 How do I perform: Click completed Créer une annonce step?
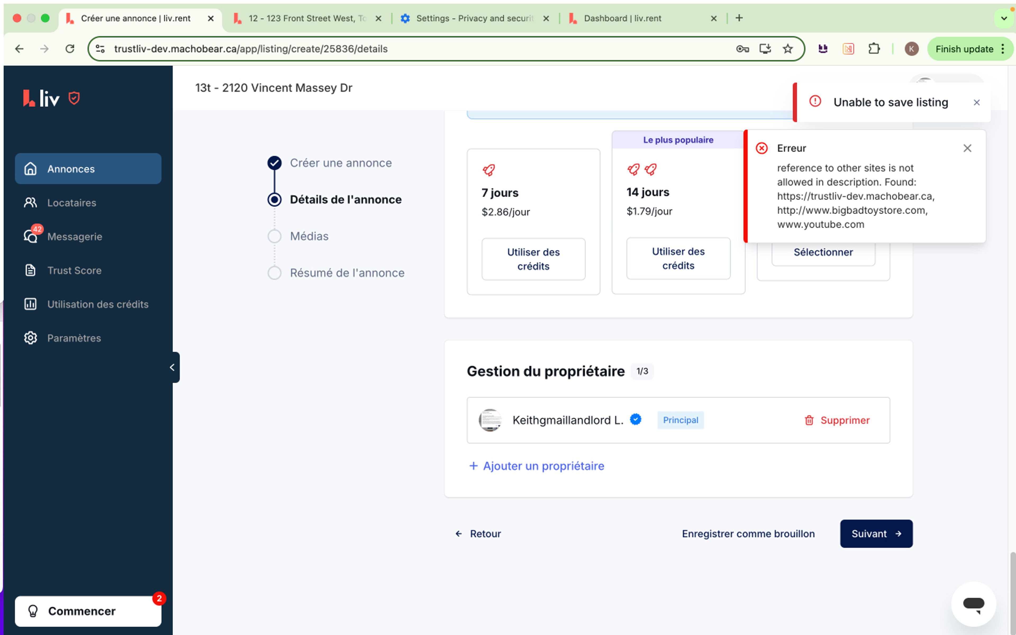click(x=274, y=163)
